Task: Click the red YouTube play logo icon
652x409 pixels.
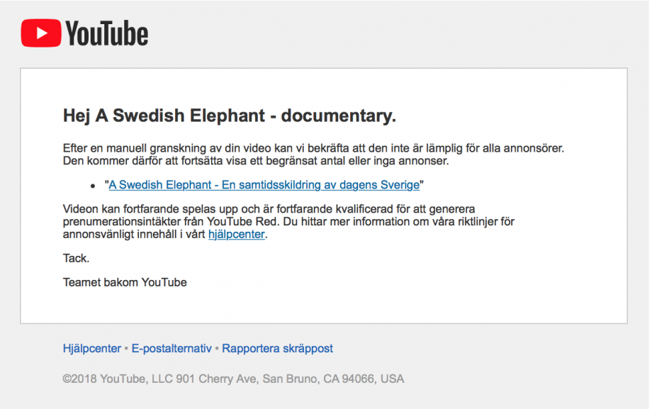Action: click(41, 33)
